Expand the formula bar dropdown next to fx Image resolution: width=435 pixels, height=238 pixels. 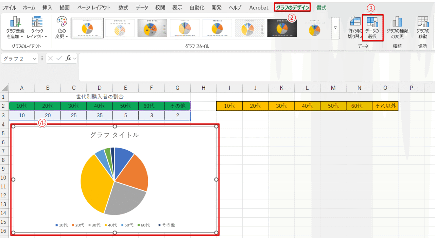(74, 58)
